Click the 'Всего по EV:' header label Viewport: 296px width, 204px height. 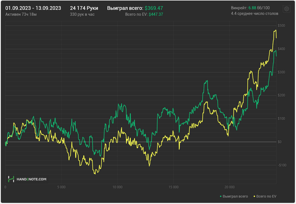point(136,14)
